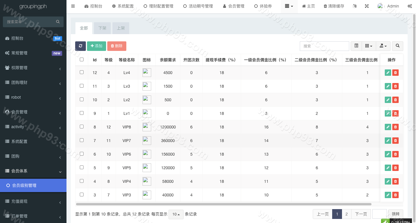Expand the 充值提现 sidebar menu

coord(33,201)
